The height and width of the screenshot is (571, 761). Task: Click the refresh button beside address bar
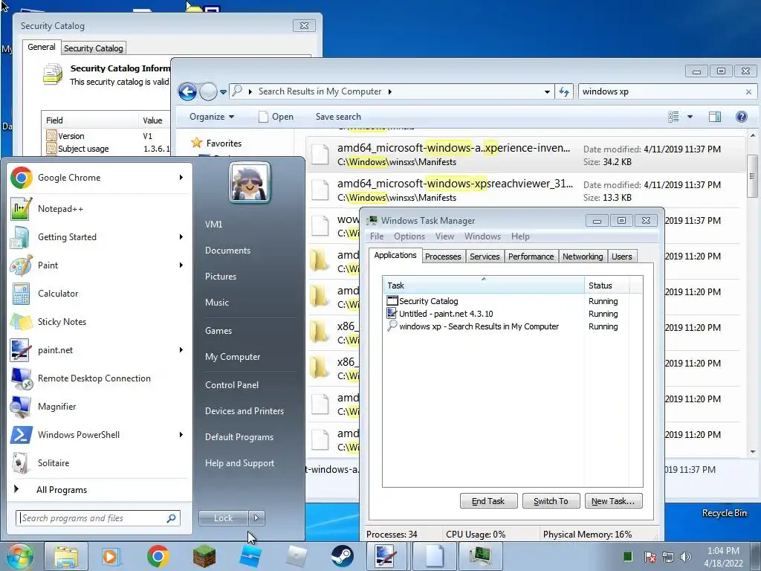point(564,91)
